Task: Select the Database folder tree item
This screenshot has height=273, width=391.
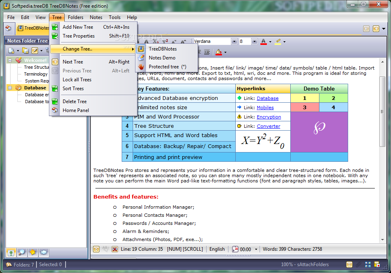Action: (35, 88)
